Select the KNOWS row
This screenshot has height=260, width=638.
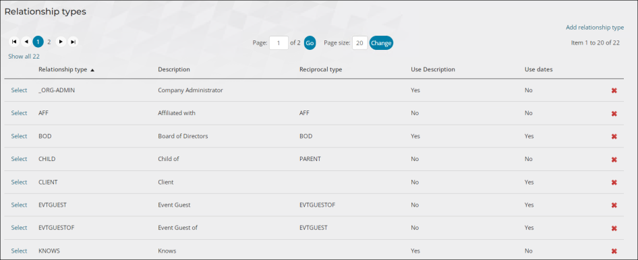(x=19, y=251)
